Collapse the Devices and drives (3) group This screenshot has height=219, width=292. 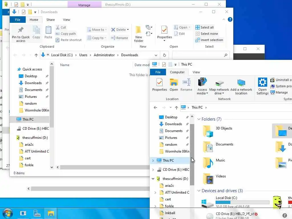pyautogui.click(x=199, y=191)
